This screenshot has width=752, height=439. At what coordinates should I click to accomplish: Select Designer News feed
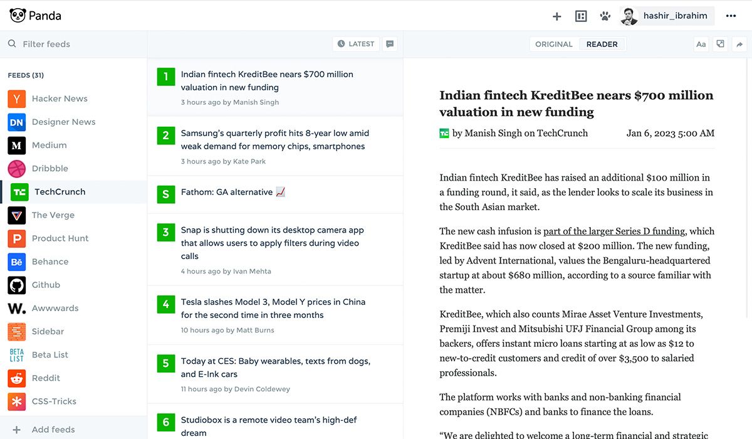pyautogui.click(x=73, y=122)
